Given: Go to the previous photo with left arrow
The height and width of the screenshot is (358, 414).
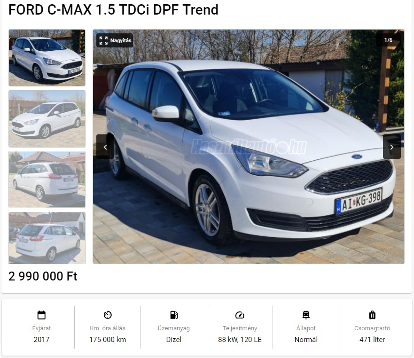Looking at the screenshot, I should tap(105, 147).
